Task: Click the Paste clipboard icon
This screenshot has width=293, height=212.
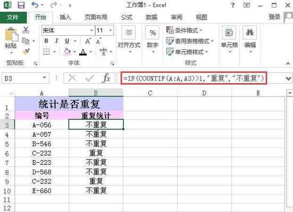Action: click(11, 34)
